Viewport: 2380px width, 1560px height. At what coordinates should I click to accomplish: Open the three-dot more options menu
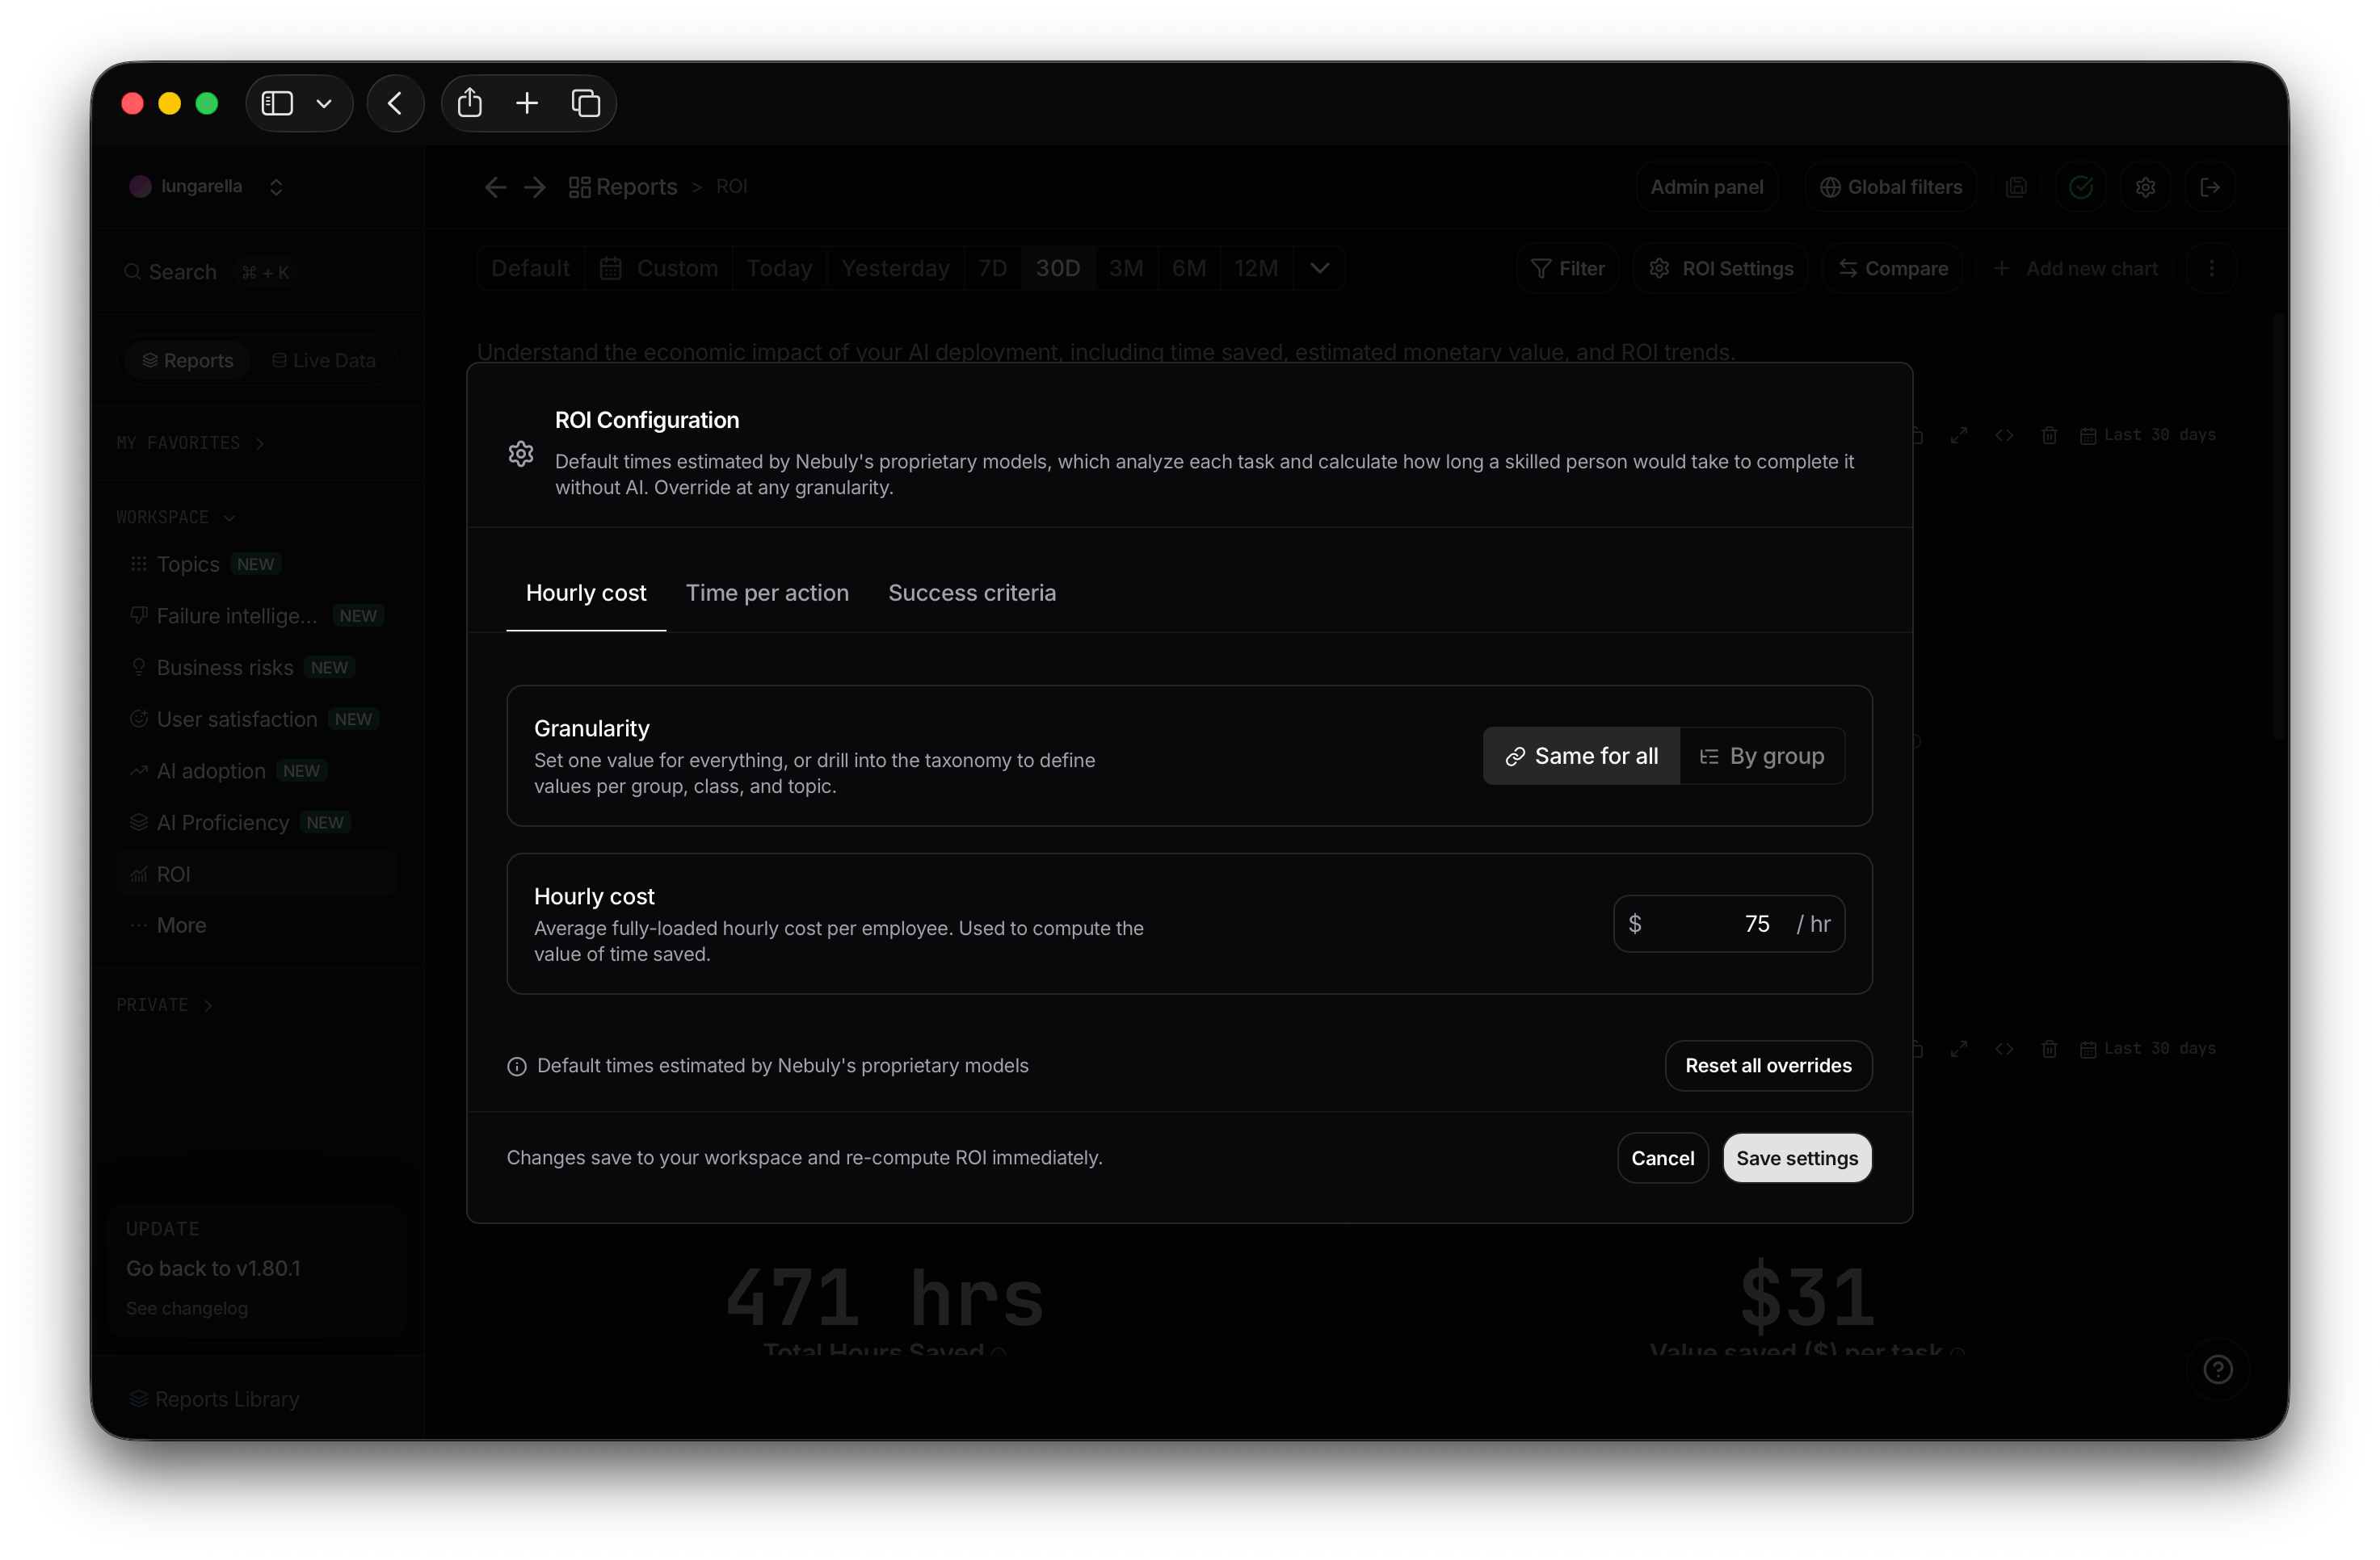click(x=2212, y=268)
